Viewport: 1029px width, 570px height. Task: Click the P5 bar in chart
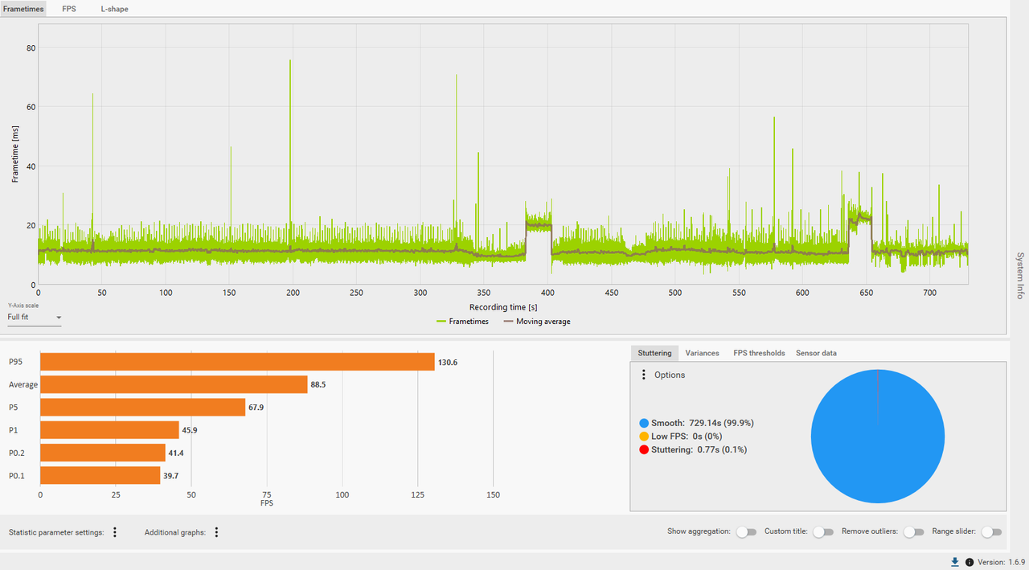[x=142, y=408]
